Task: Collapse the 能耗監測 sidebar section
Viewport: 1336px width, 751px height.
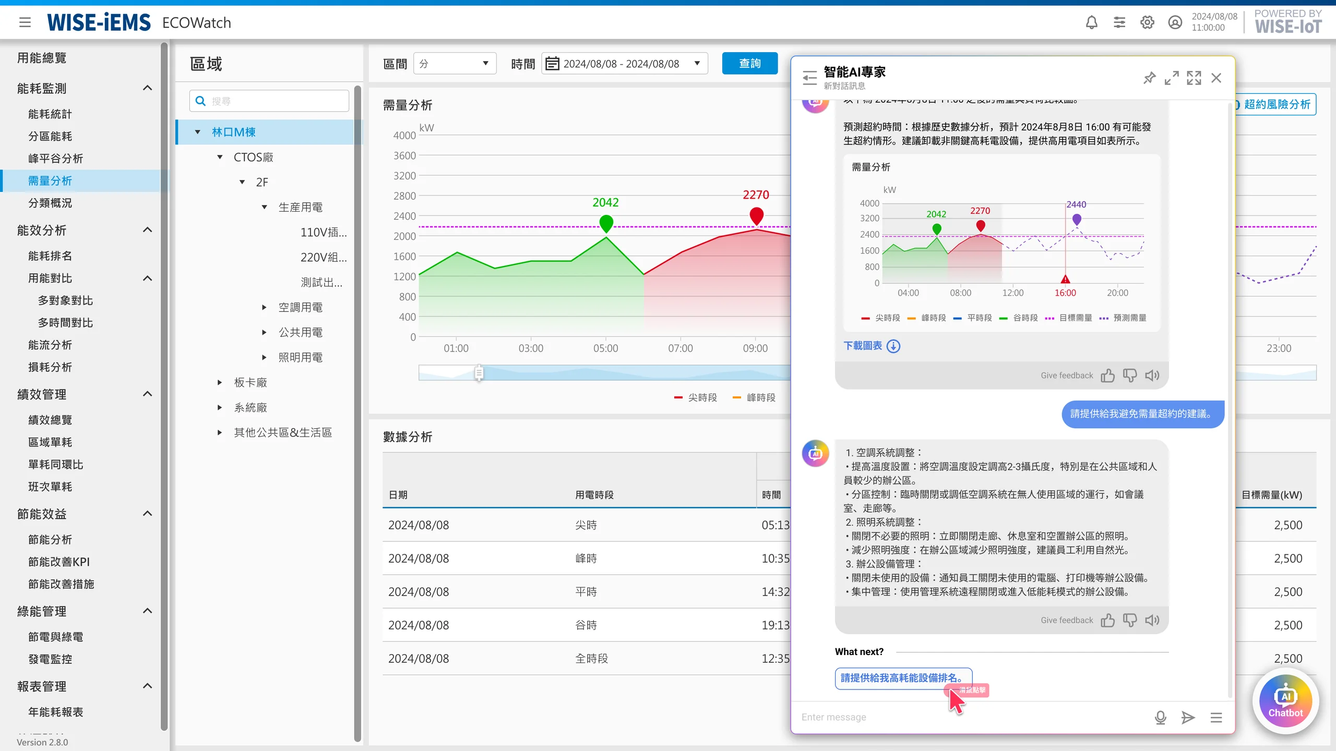Action: tap(148, 88)
